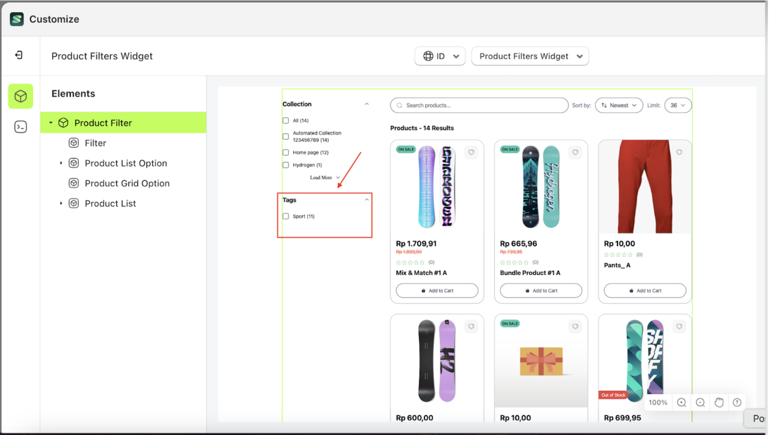Click the zoom out magnifier icon
The height and width of the screenshot is (435, 770).
click(700, 402)
